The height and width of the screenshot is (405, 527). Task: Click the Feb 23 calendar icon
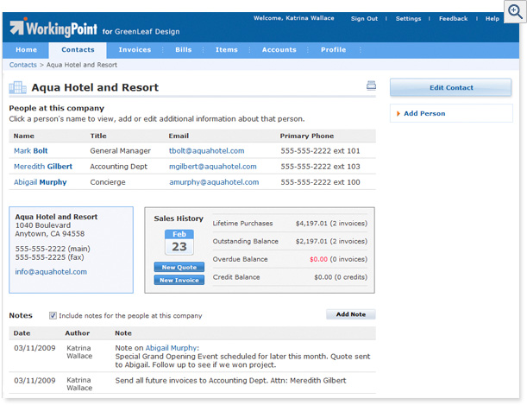tap(179, 242)
